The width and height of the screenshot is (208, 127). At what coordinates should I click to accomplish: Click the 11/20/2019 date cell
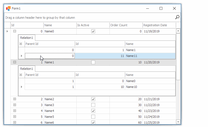click(x=159, y=62)
